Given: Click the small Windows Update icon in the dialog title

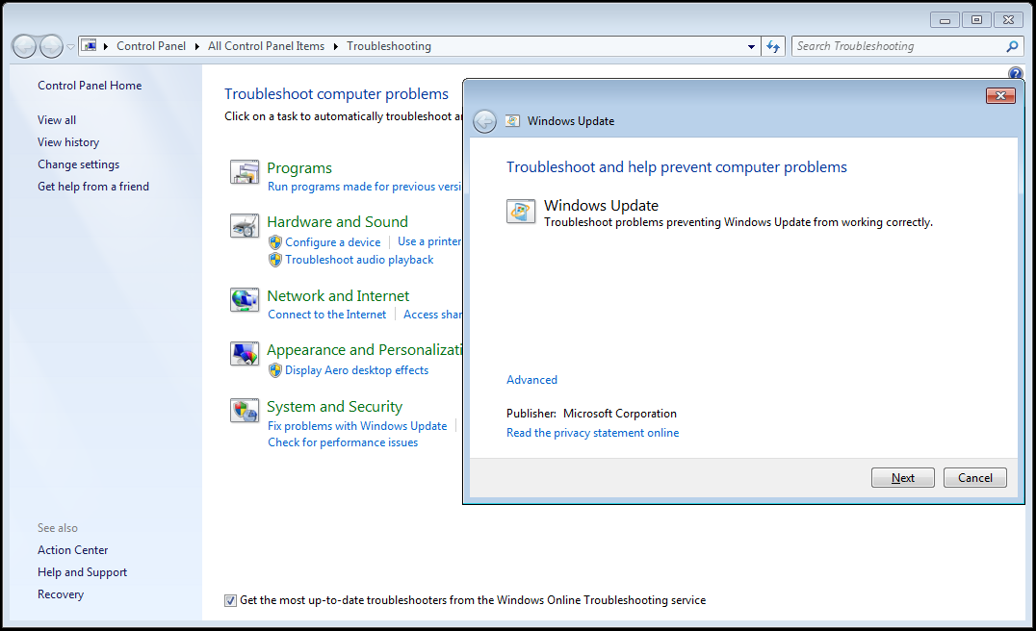Looking at the screenshot, I should point(512,121).
